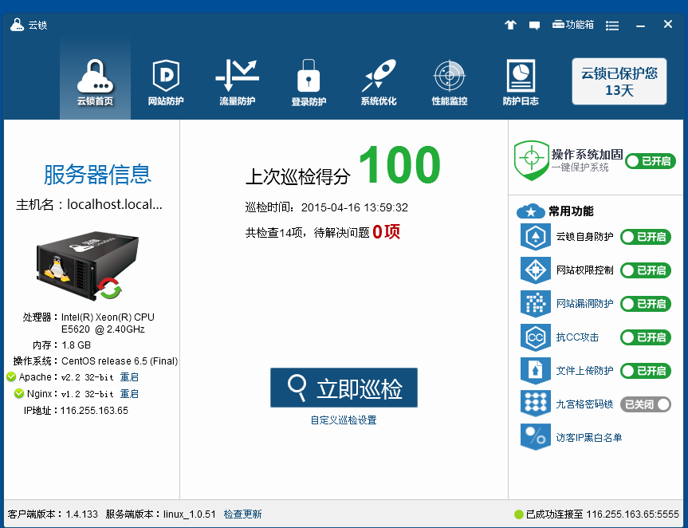Open the 系统优化 rocket icon
The width and height of the screenshot is (688, 528).
(378, 77)
